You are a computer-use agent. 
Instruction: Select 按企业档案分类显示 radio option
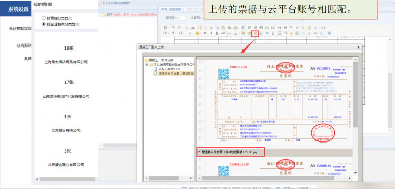click(44, 24)
